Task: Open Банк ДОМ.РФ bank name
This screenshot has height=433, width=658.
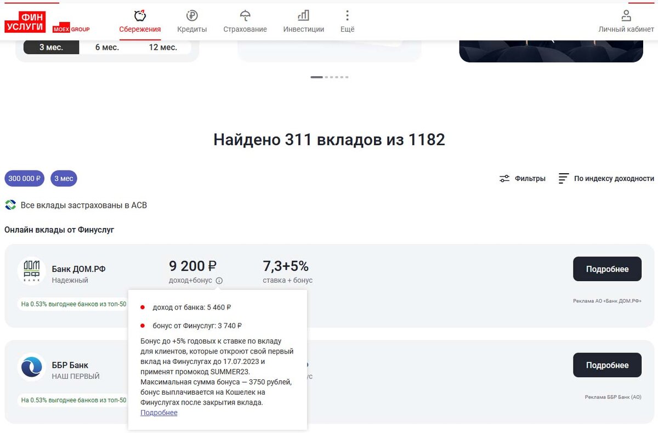Action: pos(78,269)
